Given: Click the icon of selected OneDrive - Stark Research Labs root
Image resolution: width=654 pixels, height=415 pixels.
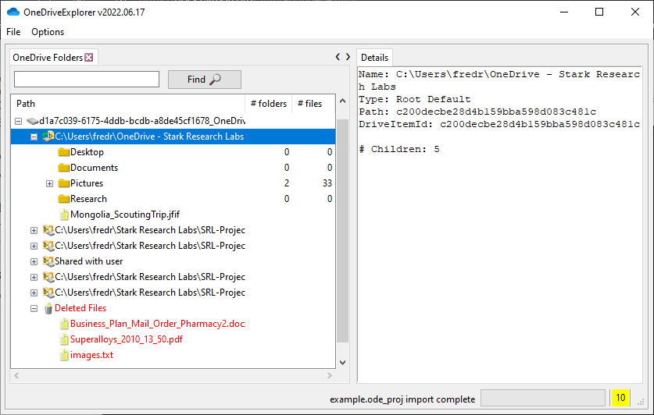Looking at the screenshot, I should (48, 137).
